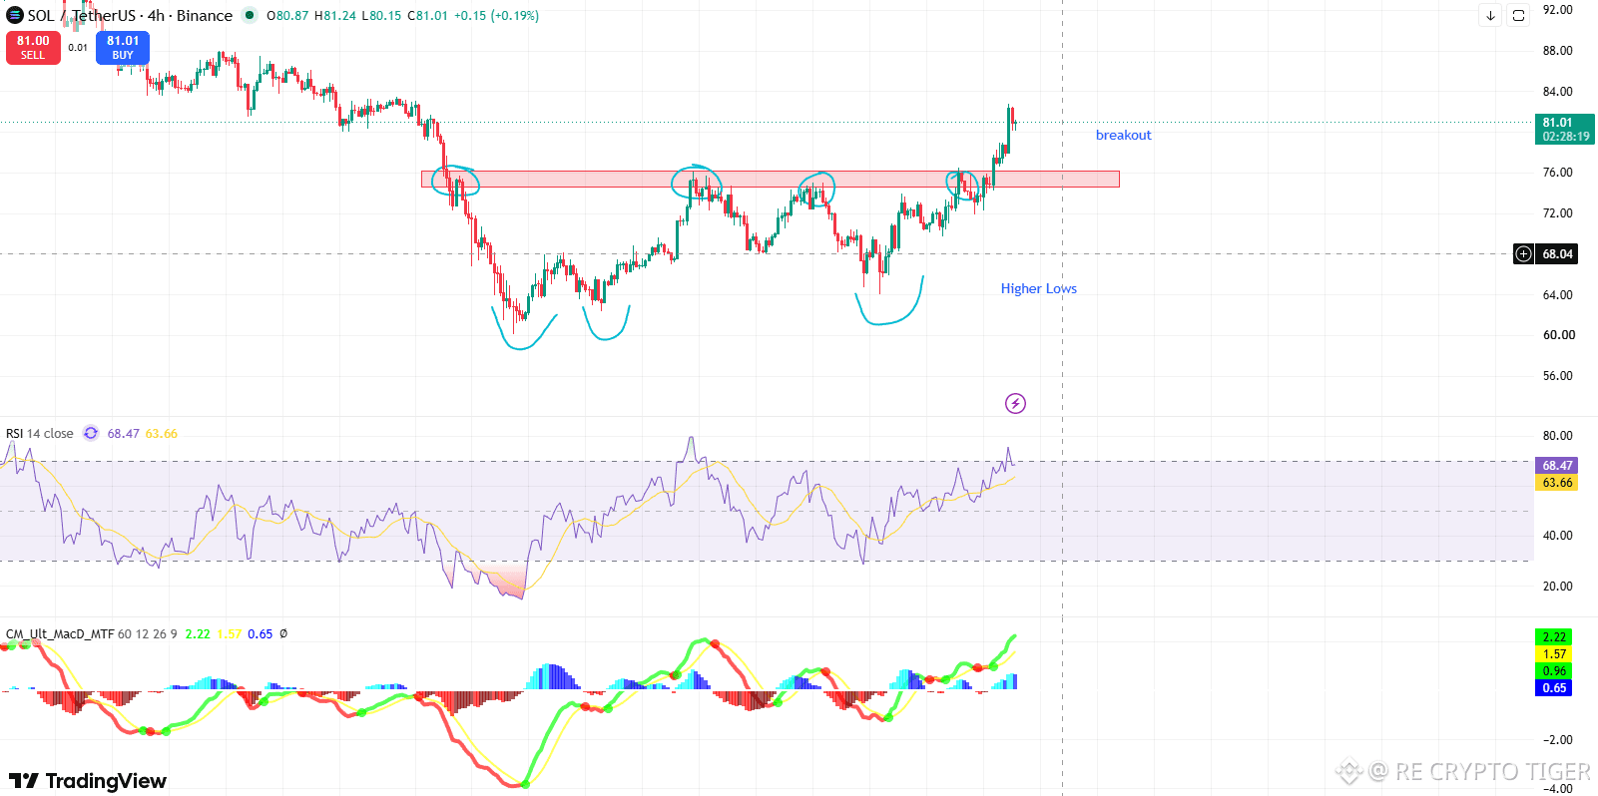Click the yellow 1.57 value in MACD legend

pyautogui.click(x=229, y=633)
